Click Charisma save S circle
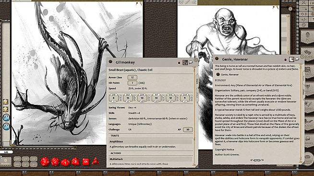 coord(192,100)
